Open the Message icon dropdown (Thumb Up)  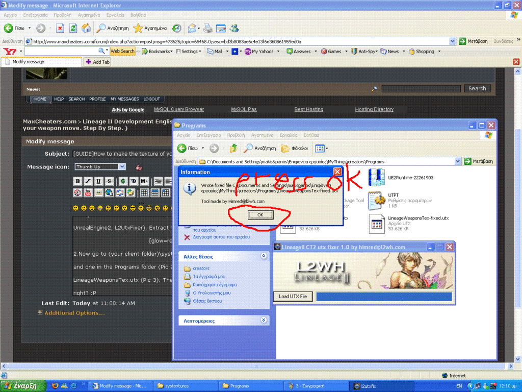121,167
